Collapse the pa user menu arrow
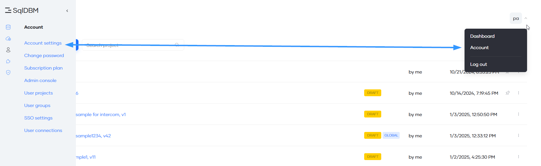Screen dimensions: 541x166 pos(526,18)
